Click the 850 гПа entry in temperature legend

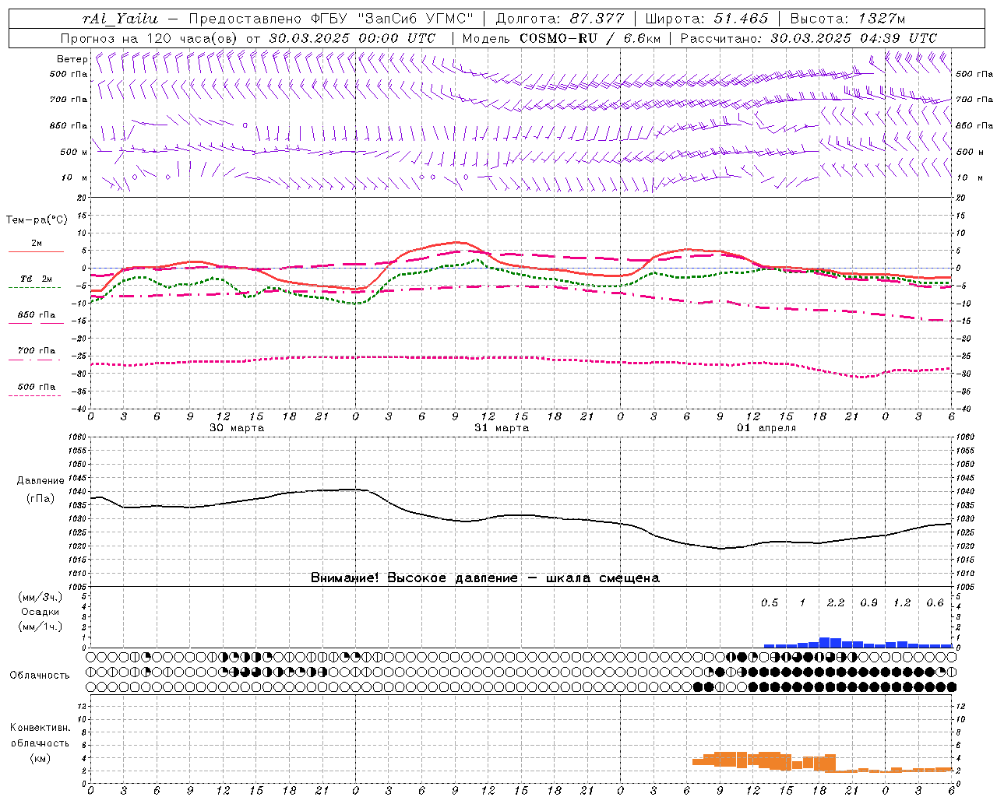click(36, 315)
